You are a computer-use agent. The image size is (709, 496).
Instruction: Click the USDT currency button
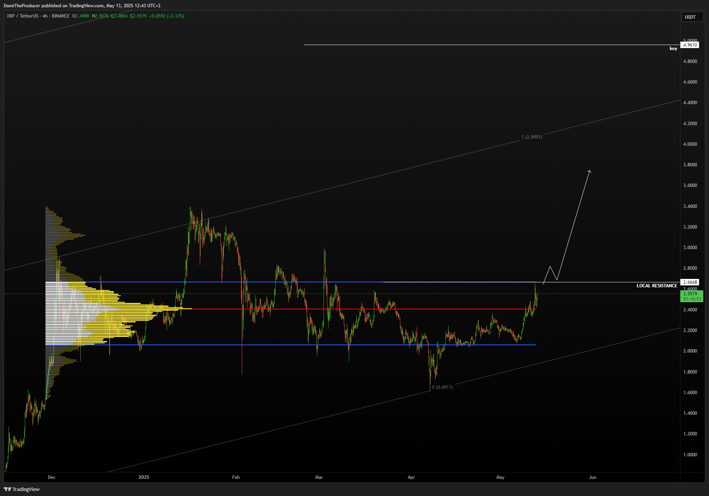(692, 17)
